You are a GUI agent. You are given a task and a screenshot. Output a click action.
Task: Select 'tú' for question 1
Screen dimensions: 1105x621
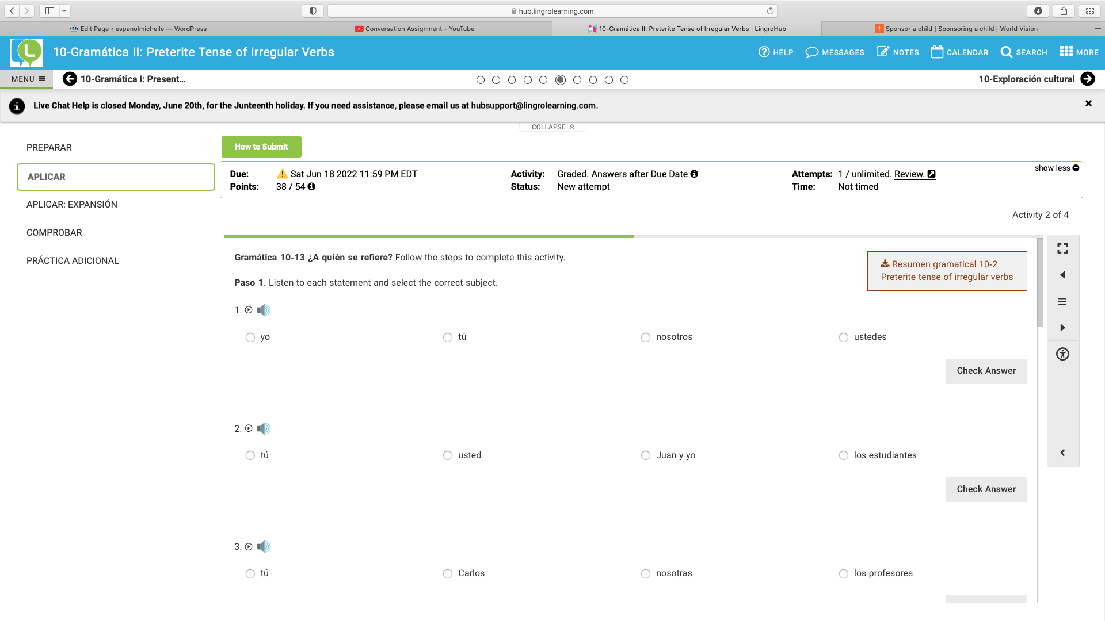pyautogui.click(x=448, y=338)
